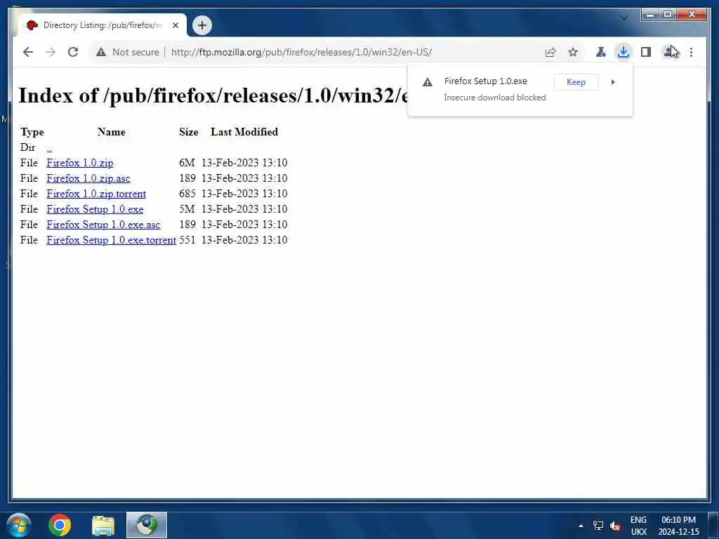Download Firefox Setup 1.0.exe from listing
Viewport: 719px width, 539px height.
[95, 209]
